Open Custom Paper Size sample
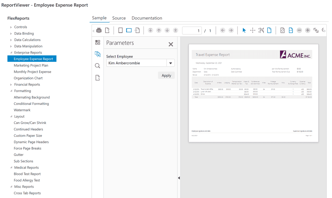 tap(28, 135)
